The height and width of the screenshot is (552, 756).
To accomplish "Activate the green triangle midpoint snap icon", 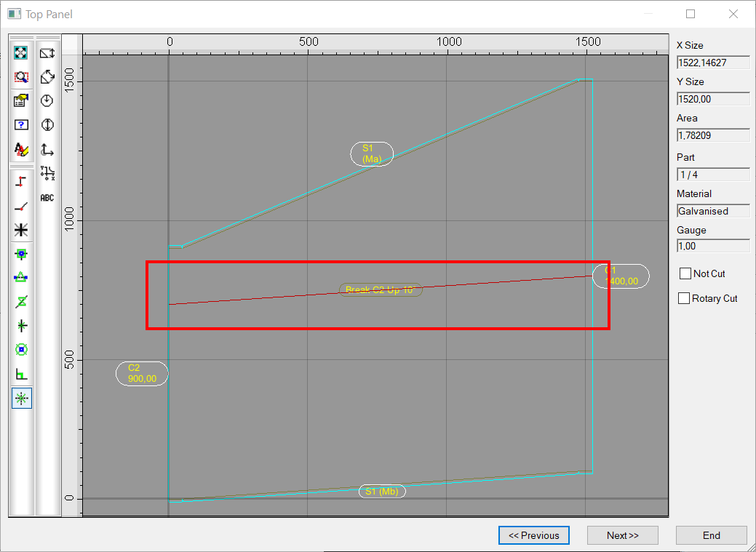I will pyautogui.click(x=20, y=278).
